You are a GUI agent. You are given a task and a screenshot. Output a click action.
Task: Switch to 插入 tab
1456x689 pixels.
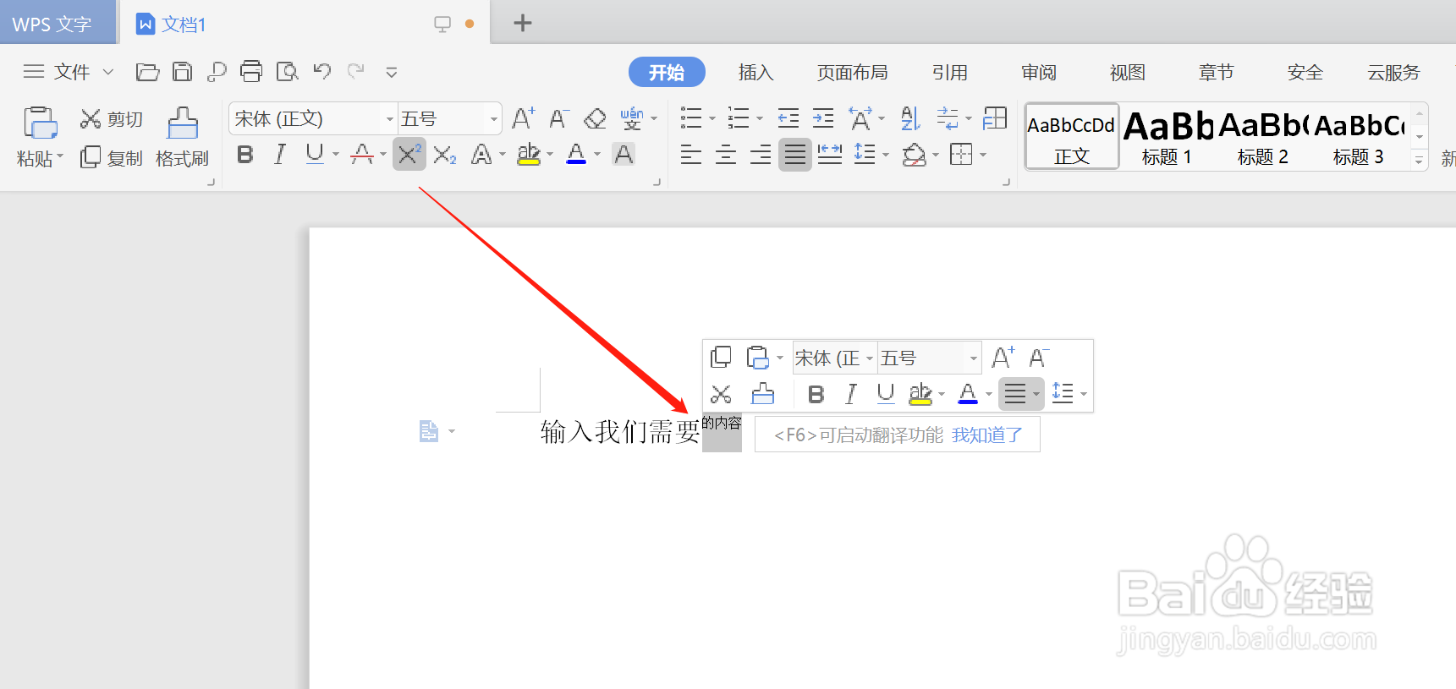coord(756,73)
